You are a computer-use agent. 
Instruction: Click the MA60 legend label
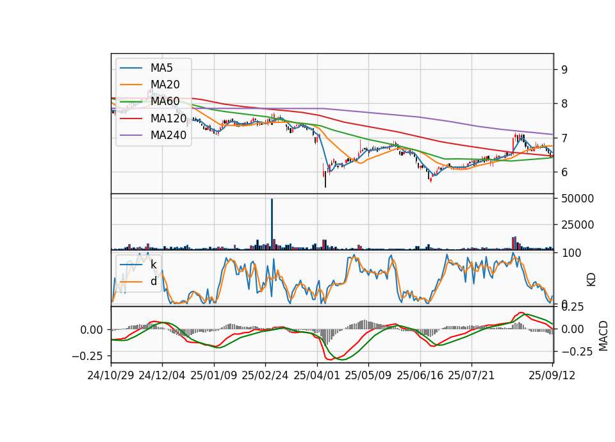point(165,102)
